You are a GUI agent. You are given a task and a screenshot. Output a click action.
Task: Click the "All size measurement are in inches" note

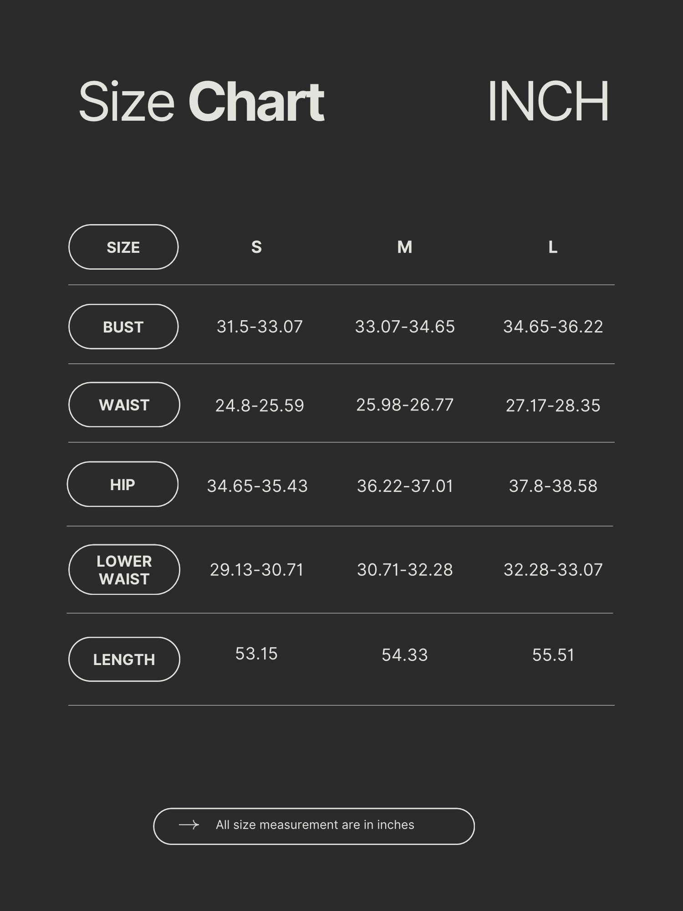(x=315, y=825)
